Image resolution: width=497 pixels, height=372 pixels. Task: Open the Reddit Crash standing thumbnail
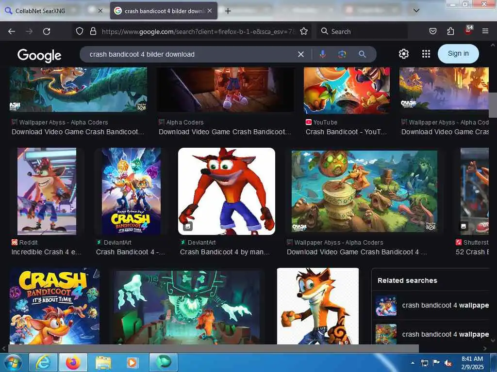coord(47,191)
